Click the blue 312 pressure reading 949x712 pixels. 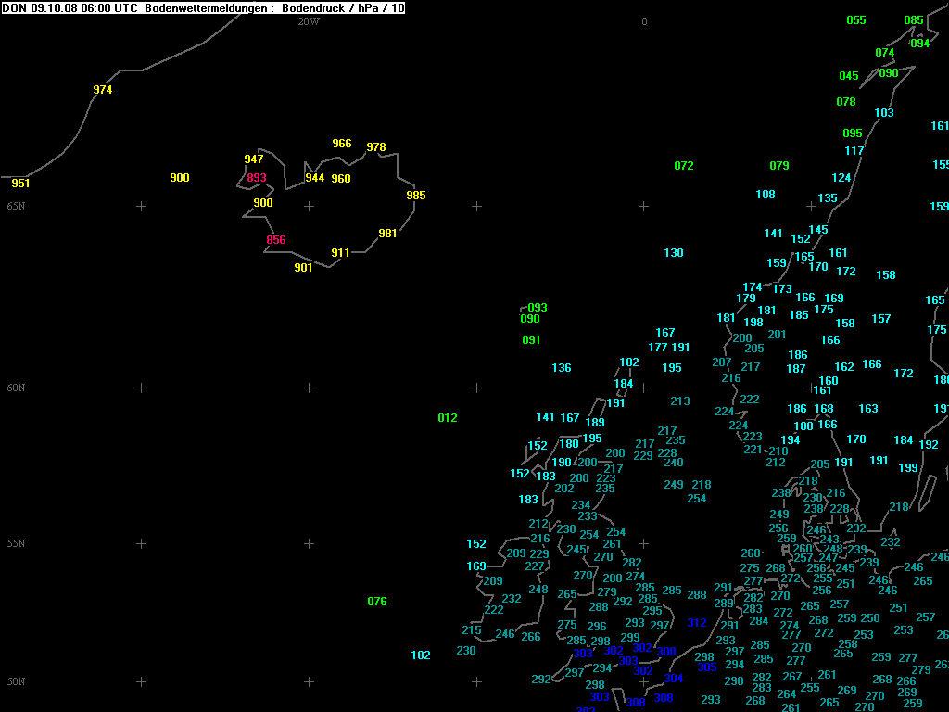[696, 623]
